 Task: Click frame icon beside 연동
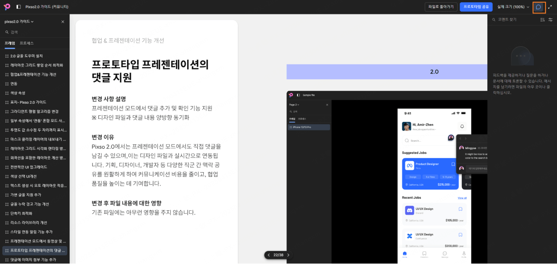point(6,83)
